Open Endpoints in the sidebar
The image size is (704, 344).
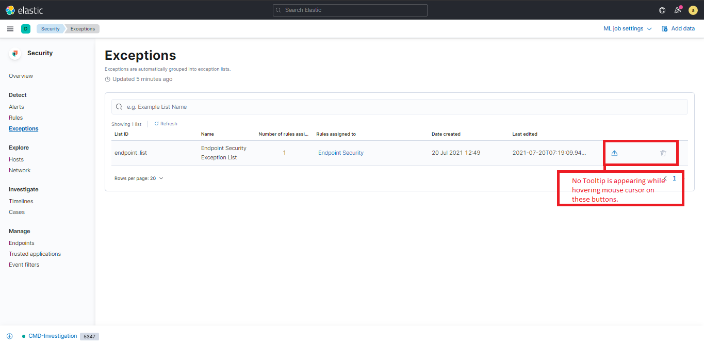pos(22,243)
